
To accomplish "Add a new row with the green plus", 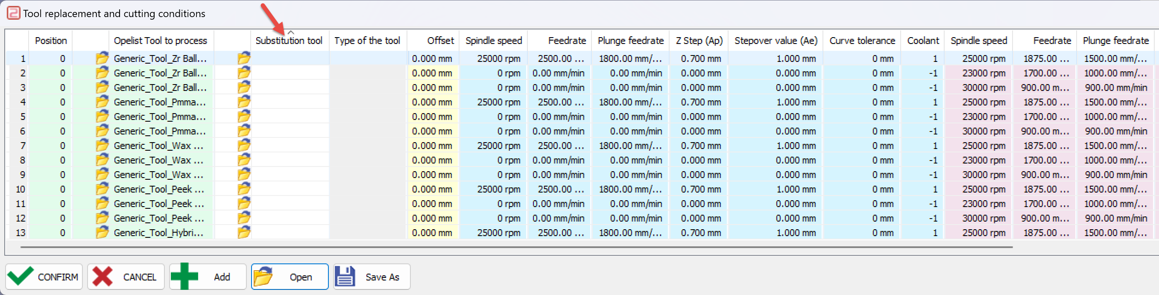I will click(208, 277).
